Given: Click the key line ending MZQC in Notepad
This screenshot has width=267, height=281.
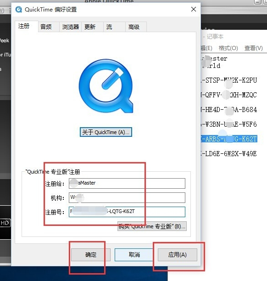Looking at the screenshot, I should [x=229, y=95].
